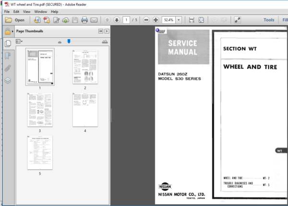Click the WT section tab marker
This screenshot has height=206, width=288.
tap(281, 150)
